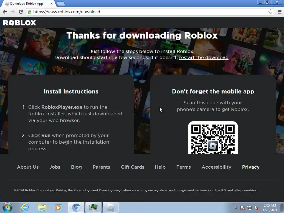The height and width of the screenshot is (213, 284).
Task: Open the Jobs footer link
Action: click(x=55, y=167)
